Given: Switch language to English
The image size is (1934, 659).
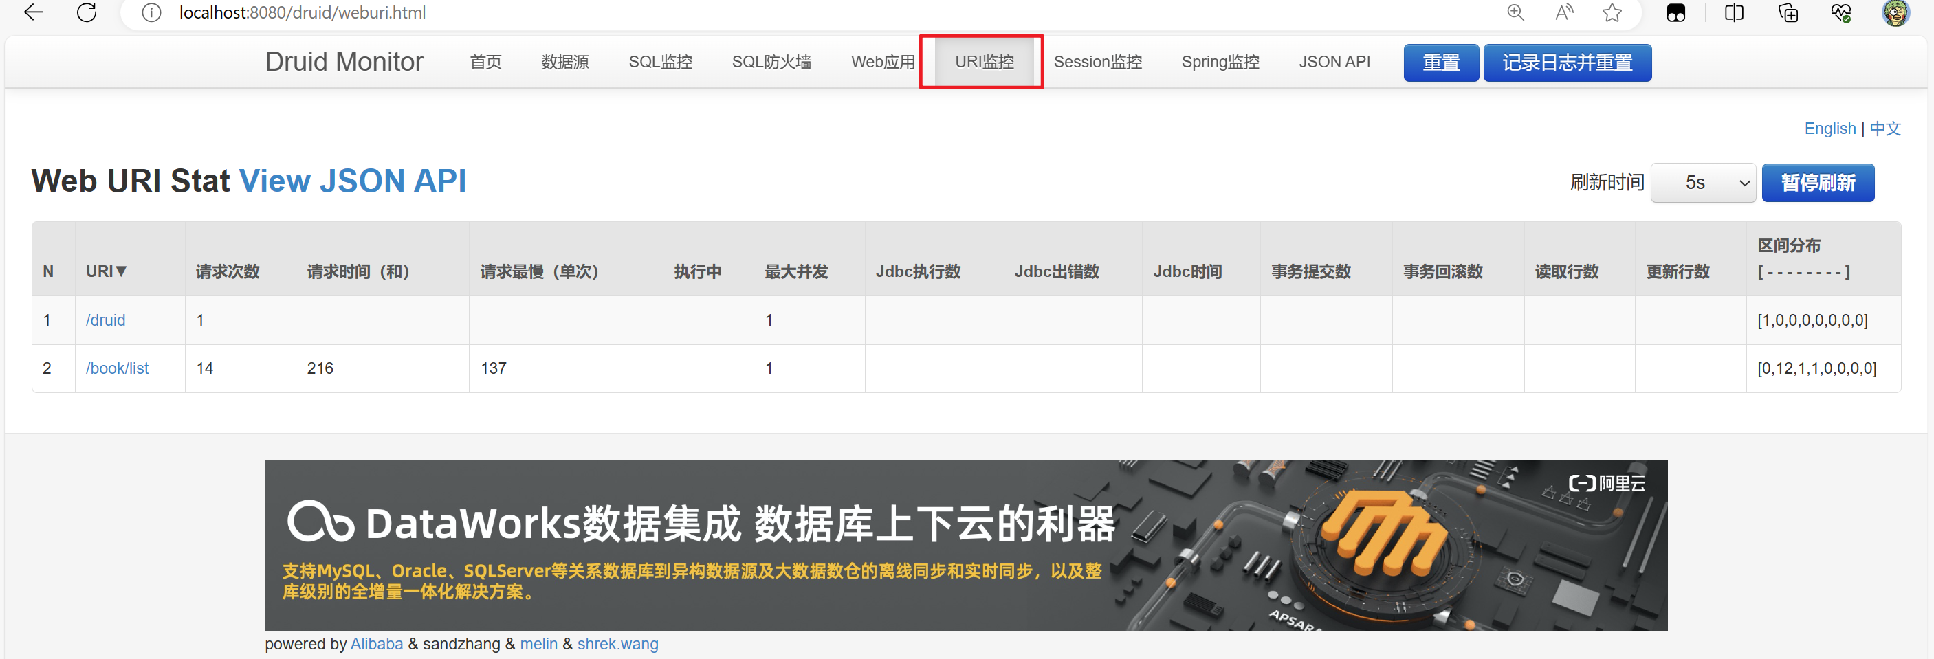Looking at the screenshot, I should coord(1829,129).
